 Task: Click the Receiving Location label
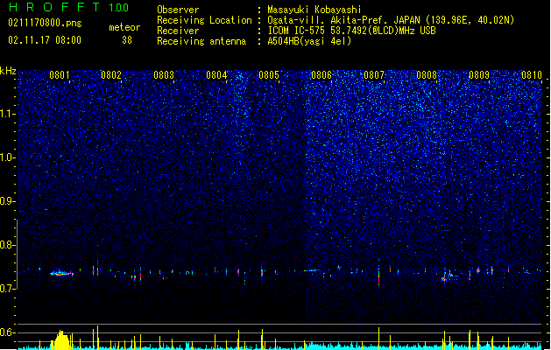[204, 20]
